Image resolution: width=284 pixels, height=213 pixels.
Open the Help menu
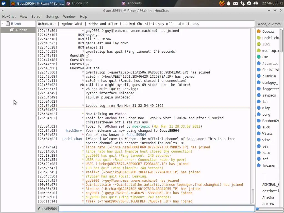point(83,16)
